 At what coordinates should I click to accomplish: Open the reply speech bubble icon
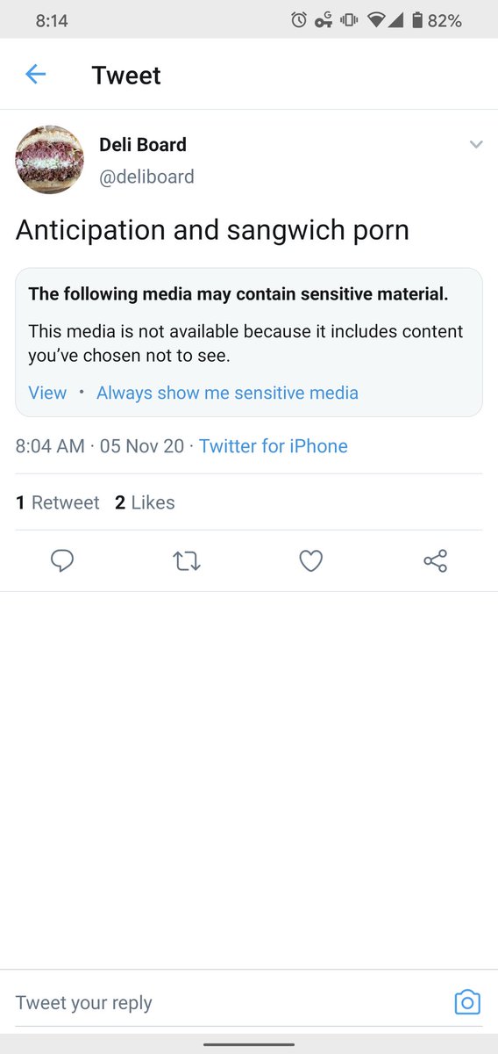61,560
